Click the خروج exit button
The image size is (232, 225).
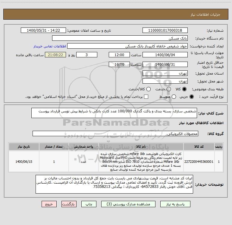49,204
